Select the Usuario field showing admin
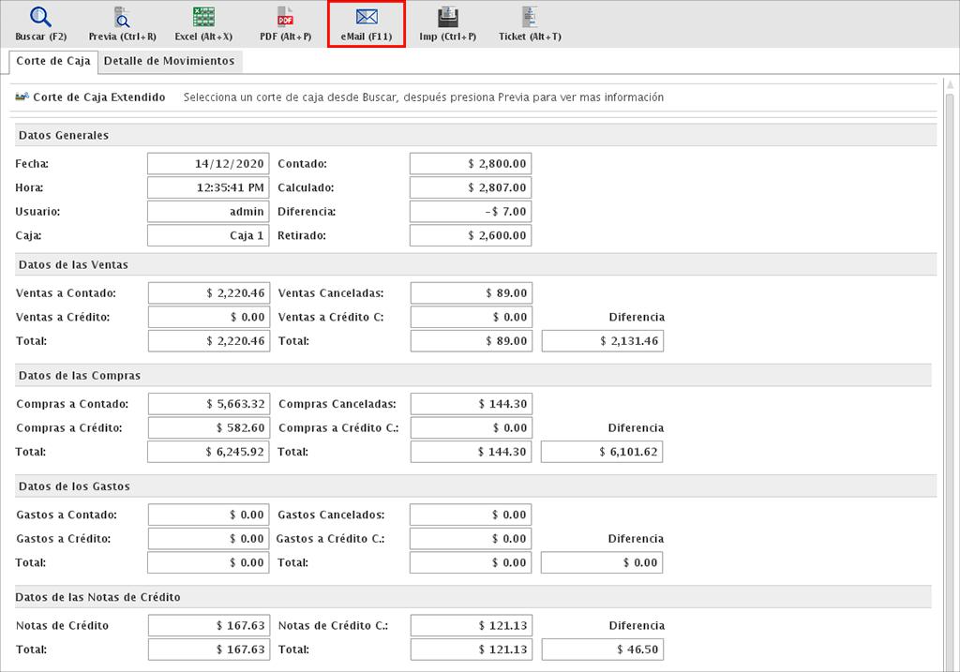Screen dimensions: 960x672 (x=208, y=212)
